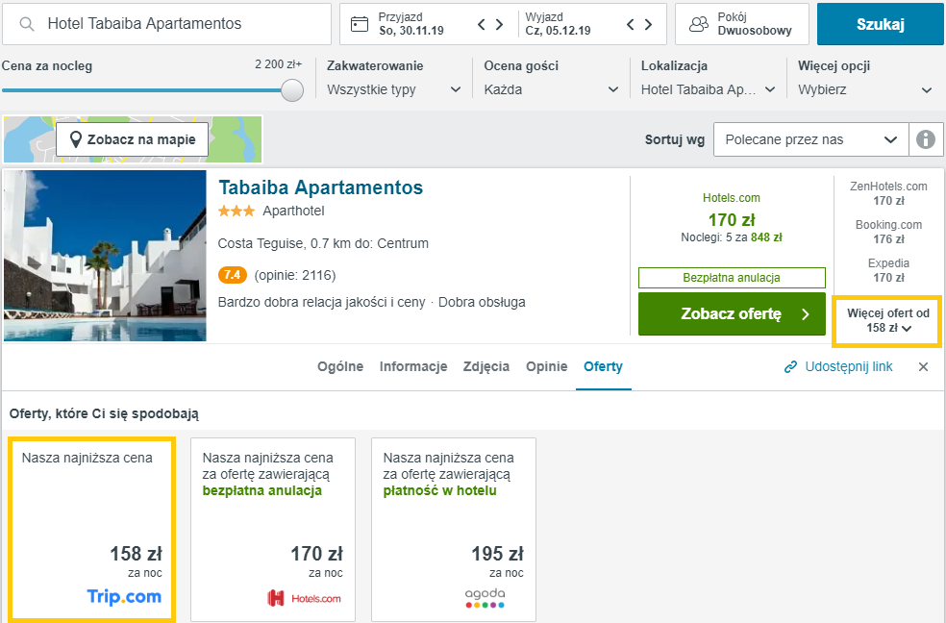This screenshot has width=946, height=623.
Task: Click 'Costa Teguise, 0.7 km do: Centrum' text
Action: coord(323,243)
